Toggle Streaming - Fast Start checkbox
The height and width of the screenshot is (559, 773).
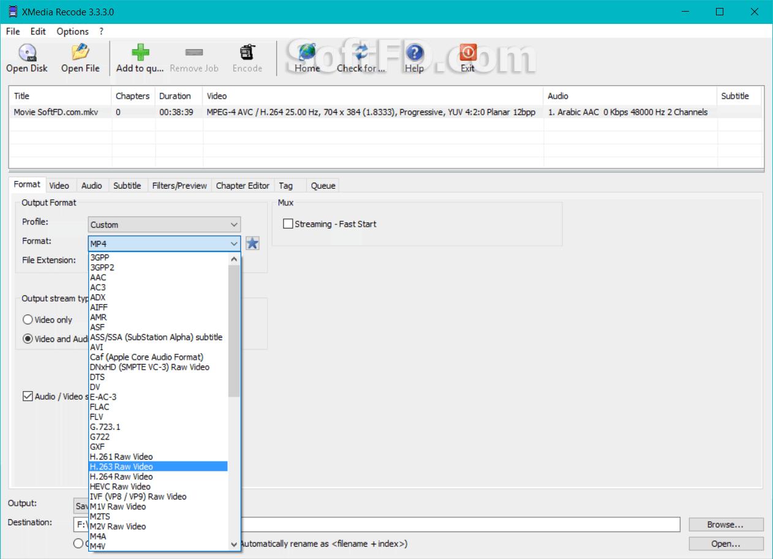coord(288,224)
